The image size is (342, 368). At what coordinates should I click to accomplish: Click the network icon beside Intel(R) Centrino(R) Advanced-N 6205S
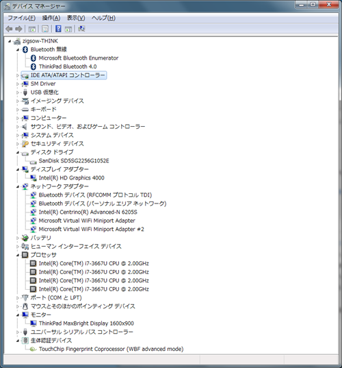[34, 212]
